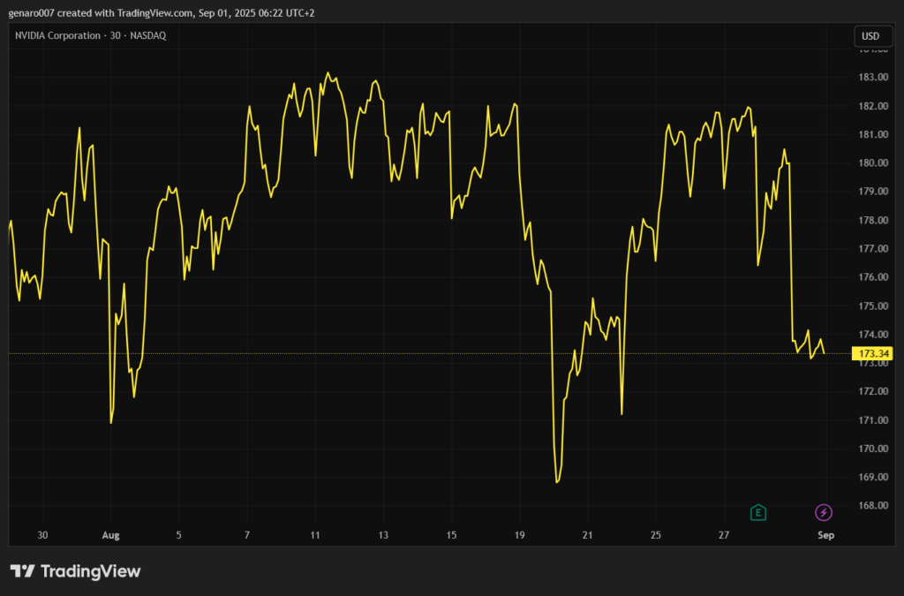Click date 15 on the time axis
Screen dimensions: 904x596
pos(451,535)
